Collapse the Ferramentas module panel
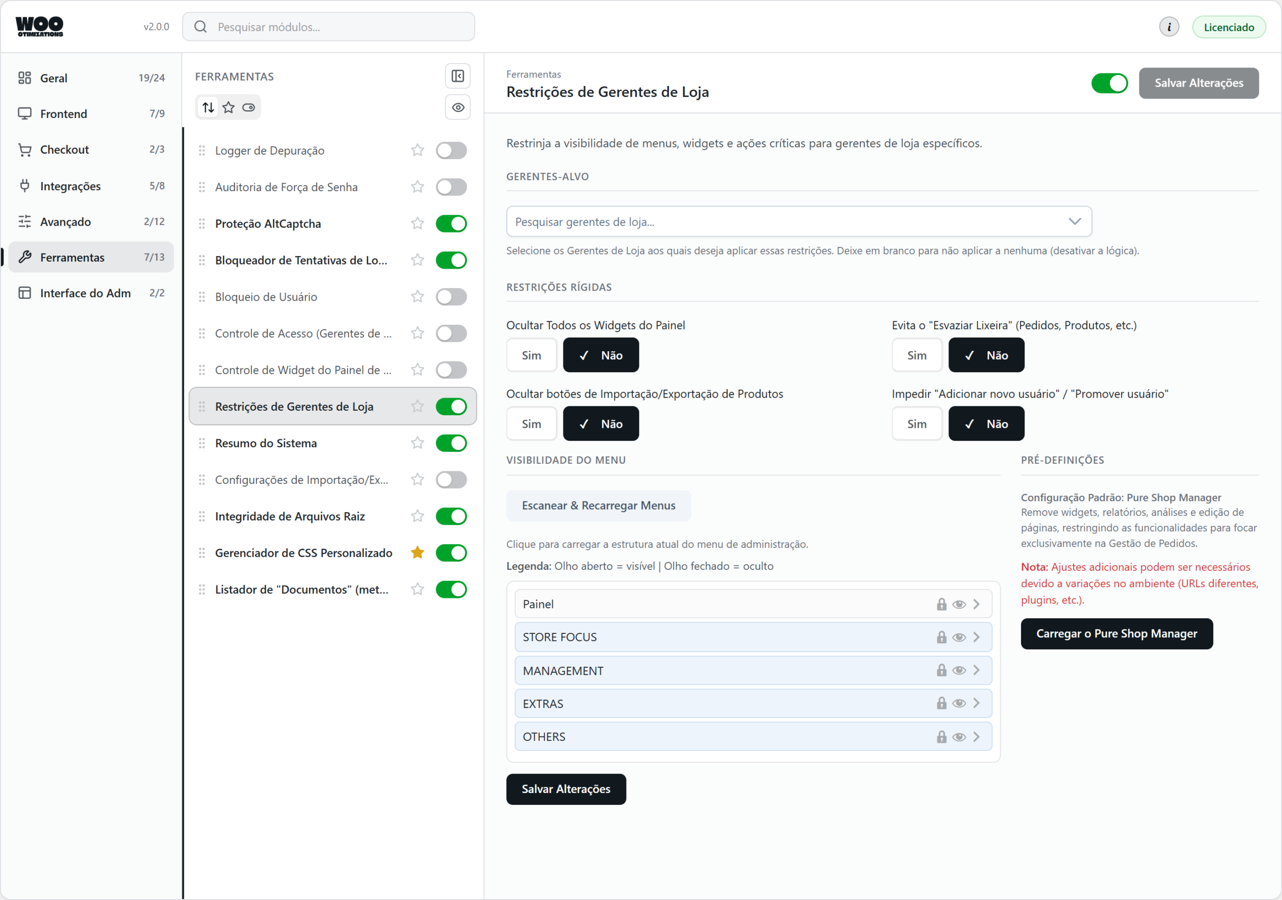 pyautogui.click(x=457, y=76)
